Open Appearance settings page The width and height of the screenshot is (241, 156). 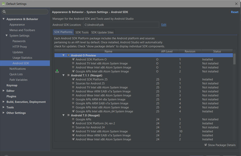17,25
